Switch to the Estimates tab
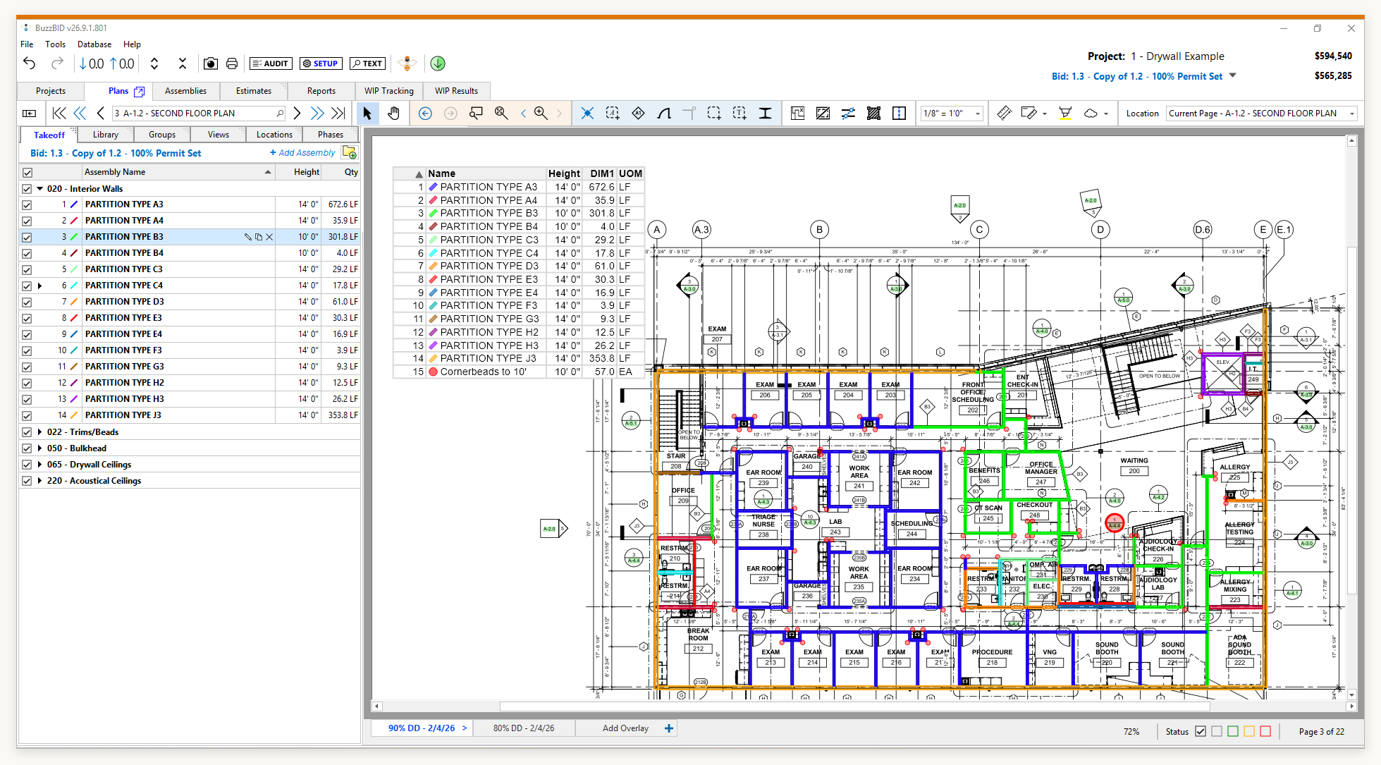The width and height of the screenshot is (1381, 765). click(254, 91)
